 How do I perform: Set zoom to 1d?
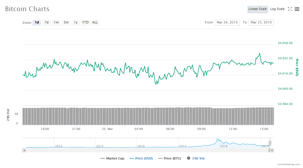click(x=37, y=23)
